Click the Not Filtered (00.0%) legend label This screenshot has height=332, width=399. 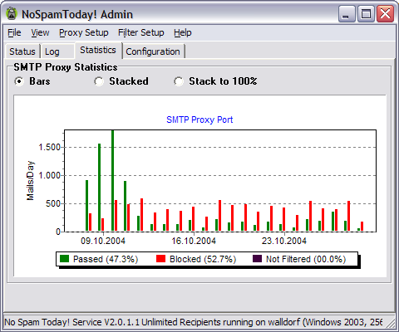pyautogui.click(x=306, y=259)
